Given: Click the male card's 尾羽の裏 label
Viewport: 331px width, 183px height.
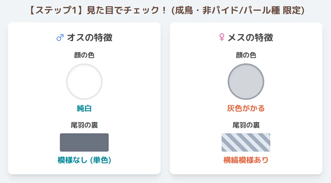Looking at the screenshot, I should (x=84, y=125).
